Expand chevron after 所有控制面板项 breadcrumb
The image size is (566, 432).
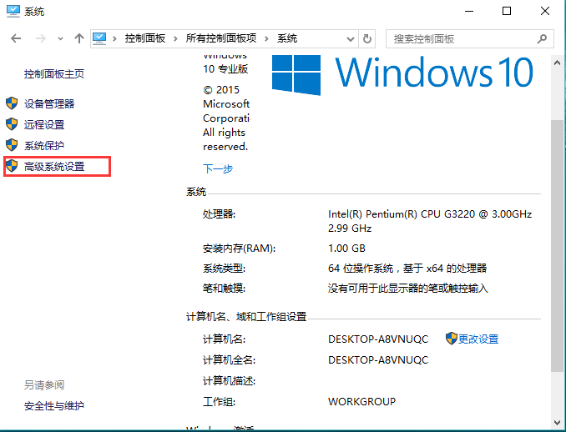[x=267, y=38]
